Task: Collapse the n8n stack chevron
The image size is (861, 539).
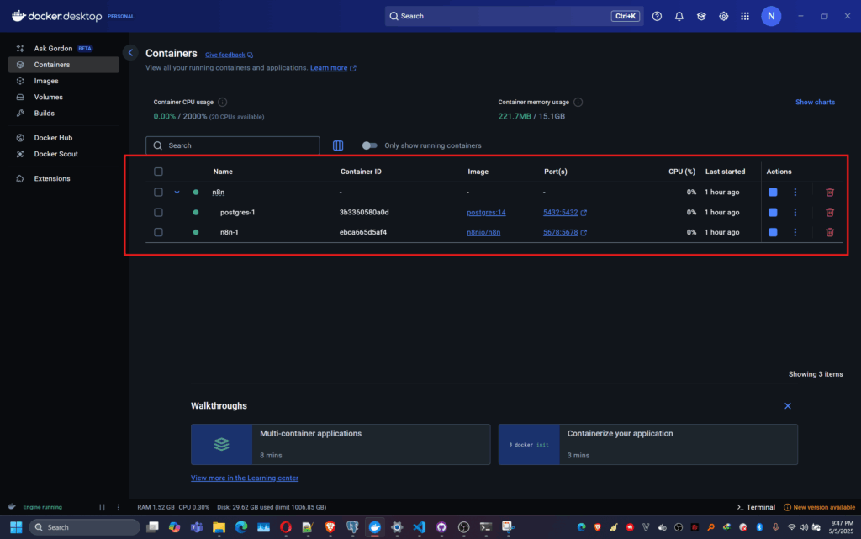Action: (177, 192)
